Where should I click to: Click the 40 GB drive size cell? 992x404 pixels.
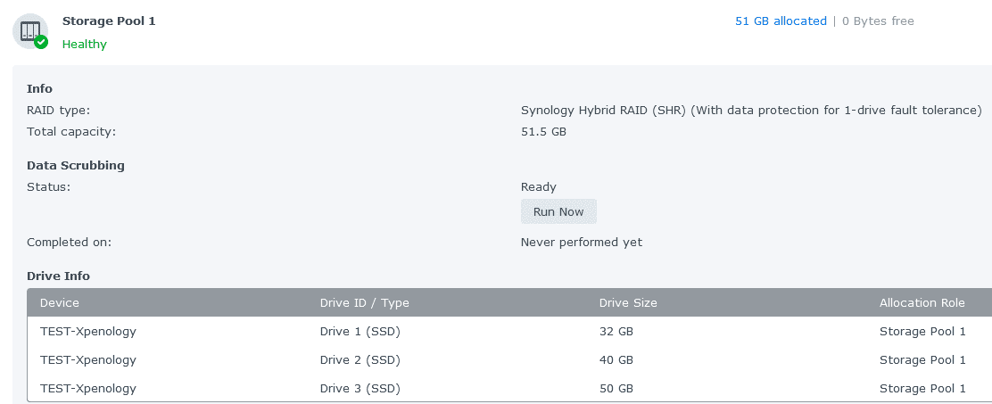coord(616,359)
